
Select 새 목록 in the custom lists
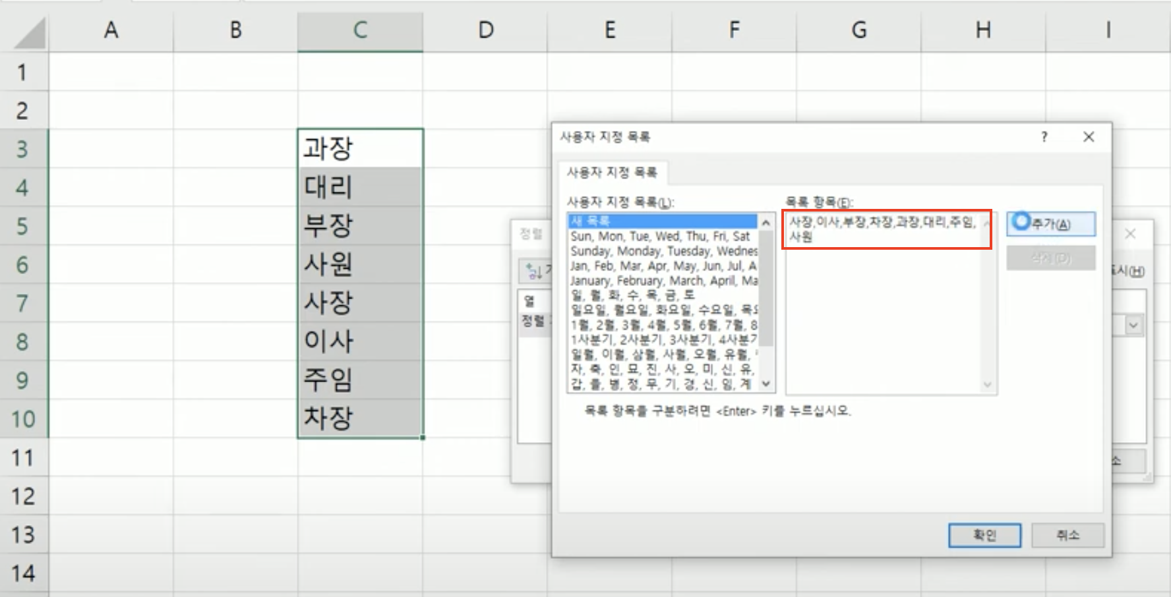tap(663, 221)
